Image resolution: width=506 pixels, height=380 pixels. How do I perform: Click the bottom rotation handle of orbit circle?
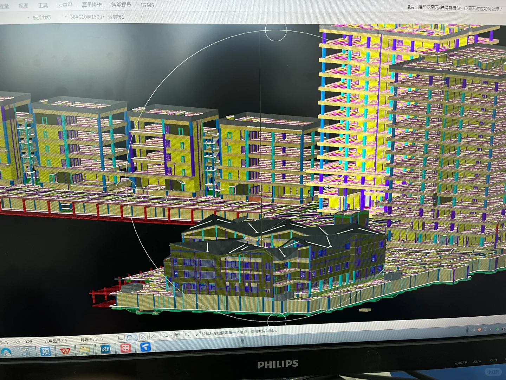pyautogui.click(x=277, y=321)
